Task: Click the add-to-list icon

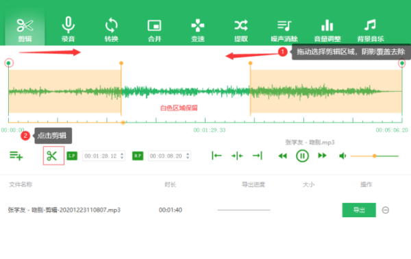Action: coord(16,156)
